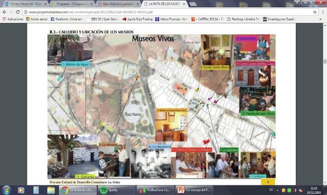Click the Plaza Nueva text on map
This screenshot has width=327, height=195.
(133, 114)
